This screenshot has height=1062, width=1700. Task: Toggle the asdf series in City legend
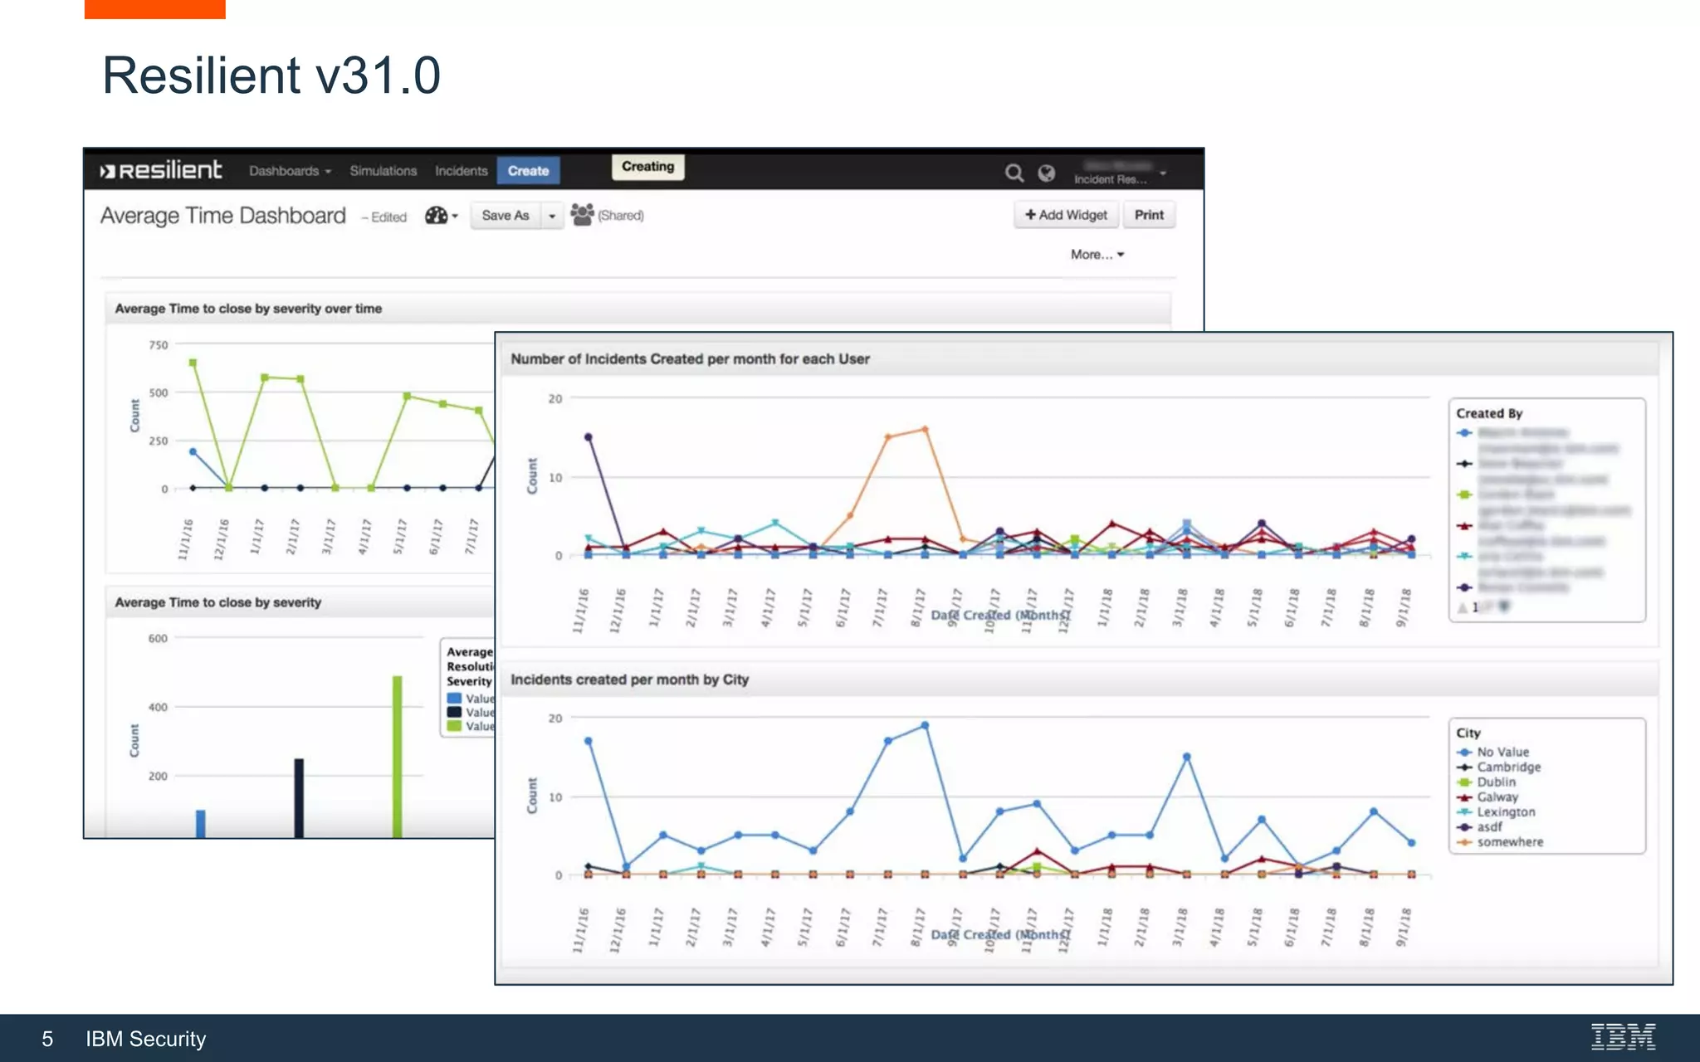coord(1480,826)
